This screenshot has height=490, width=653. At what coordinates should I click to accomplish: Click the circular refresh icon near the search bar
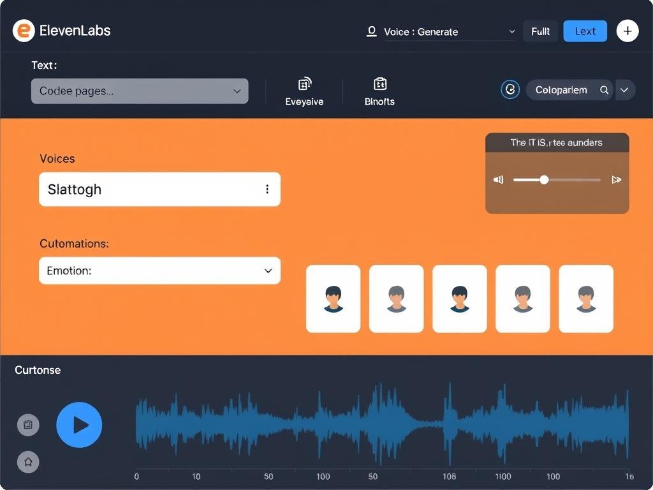510,89
